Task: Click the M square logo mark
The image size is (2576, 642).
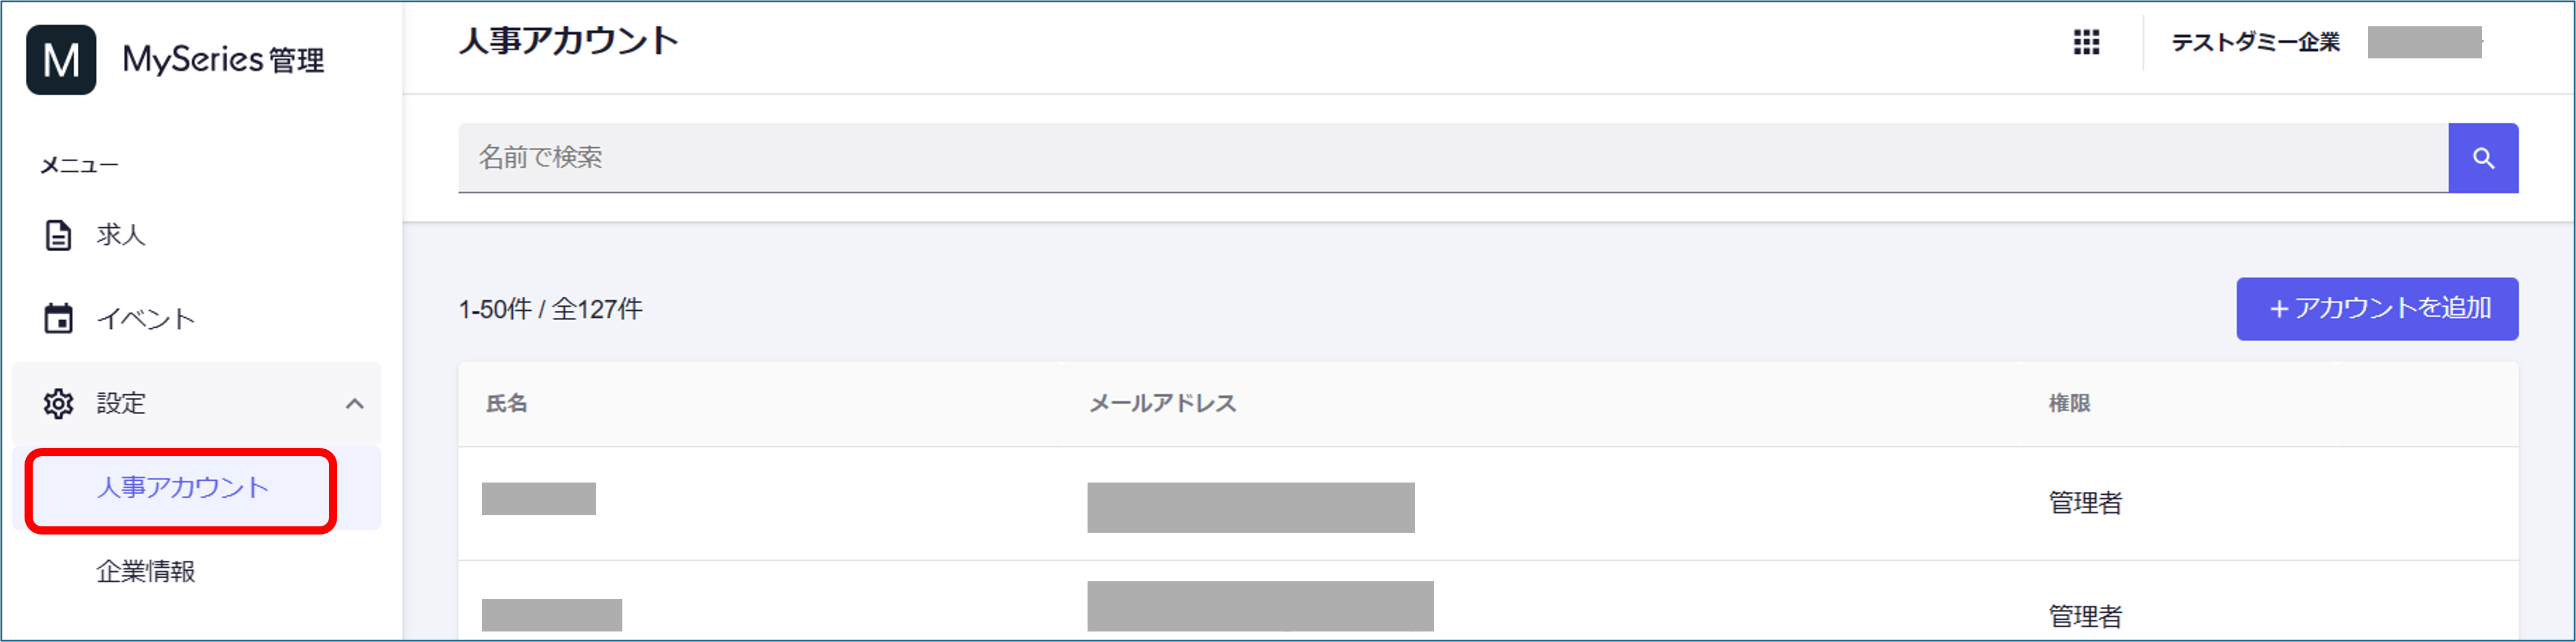Action: (x=62, y=60)
